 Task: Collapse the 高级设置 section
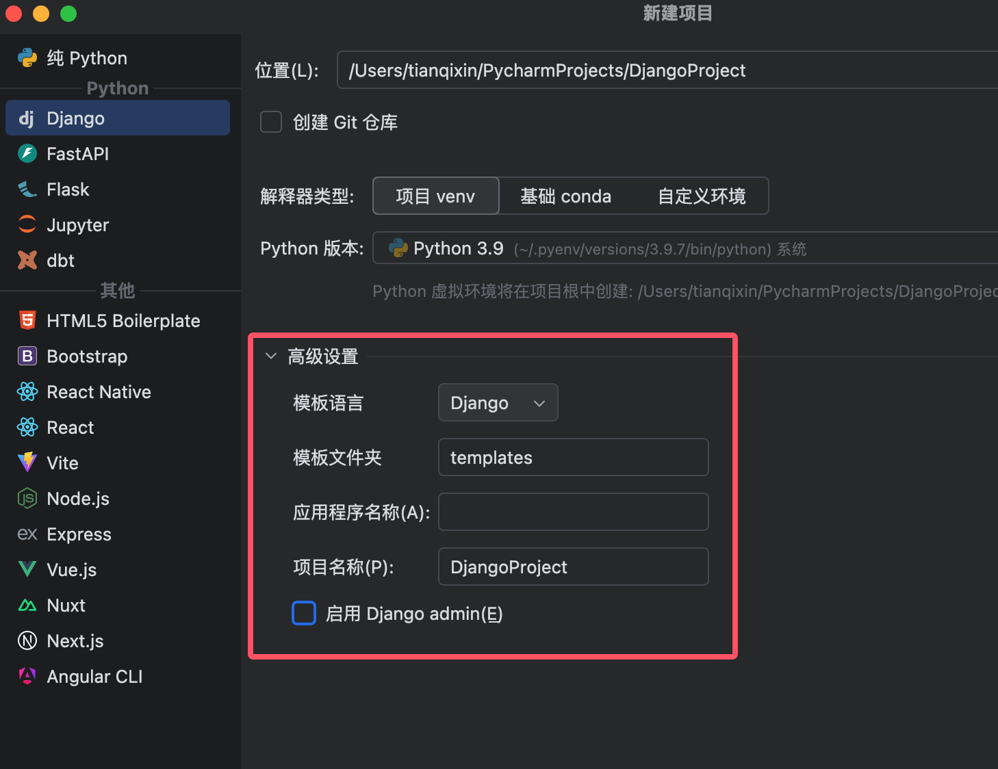point(271,356)
